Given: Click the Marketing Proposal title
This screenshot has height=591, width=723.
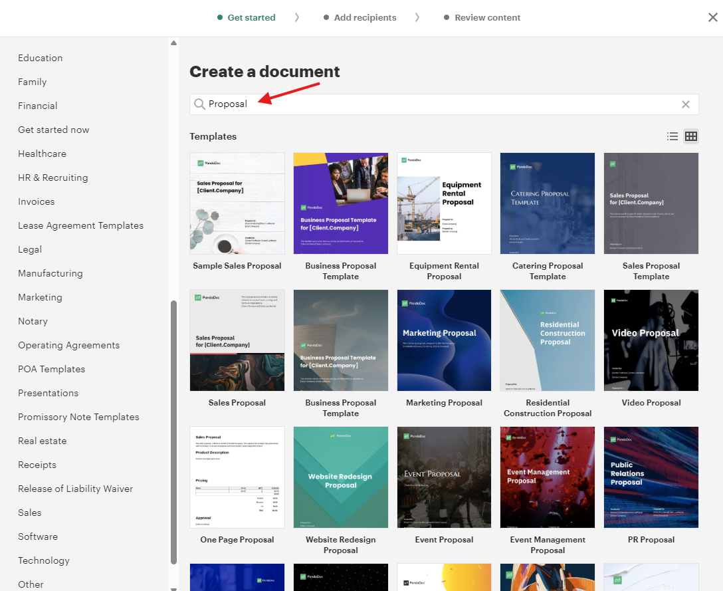Looking at the screenshot, I should [444, 403].
